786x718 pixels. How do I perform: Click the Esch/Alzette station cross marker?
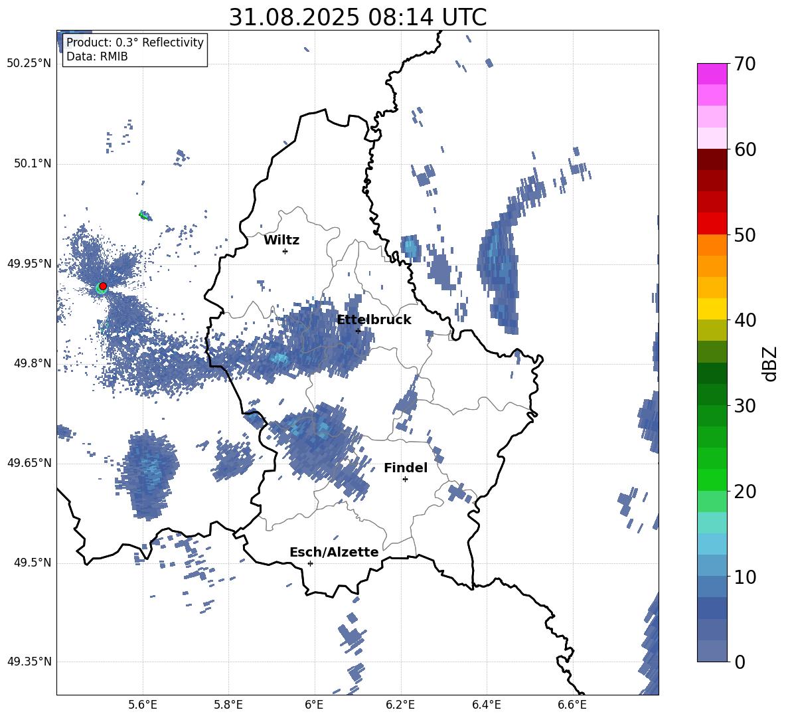coord(310,563)
